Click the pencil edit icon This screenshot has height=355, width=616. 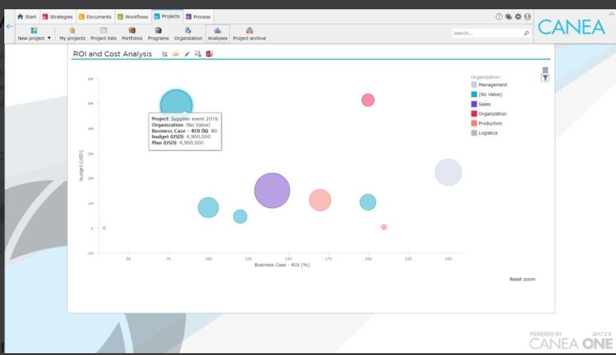pos(187,54)
